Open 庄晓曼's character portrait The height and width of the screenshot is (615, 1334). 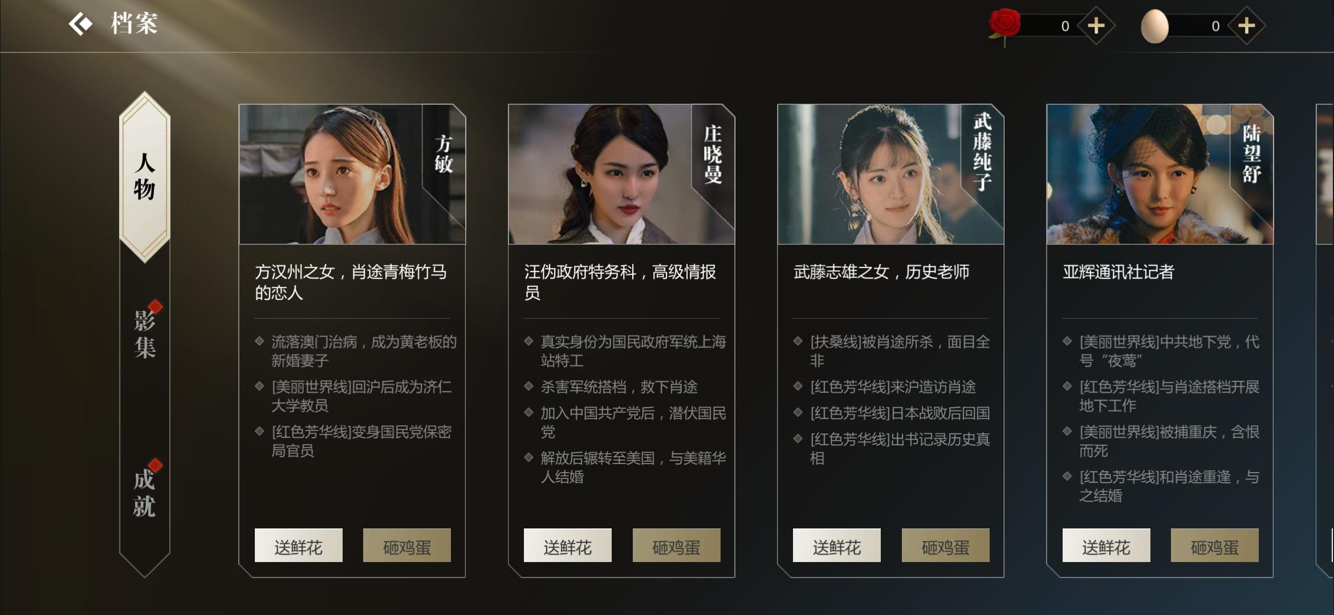621,174
